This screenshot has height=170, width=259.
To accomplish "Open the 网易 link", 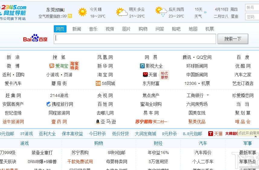I will (151, 57).
